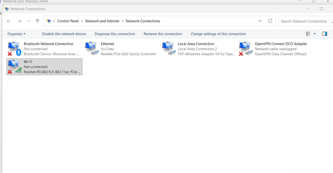Select the OpenVPN Connect DCO Adapter icon
Viewport: 333px width, 173px height.
tap(246, 49)
